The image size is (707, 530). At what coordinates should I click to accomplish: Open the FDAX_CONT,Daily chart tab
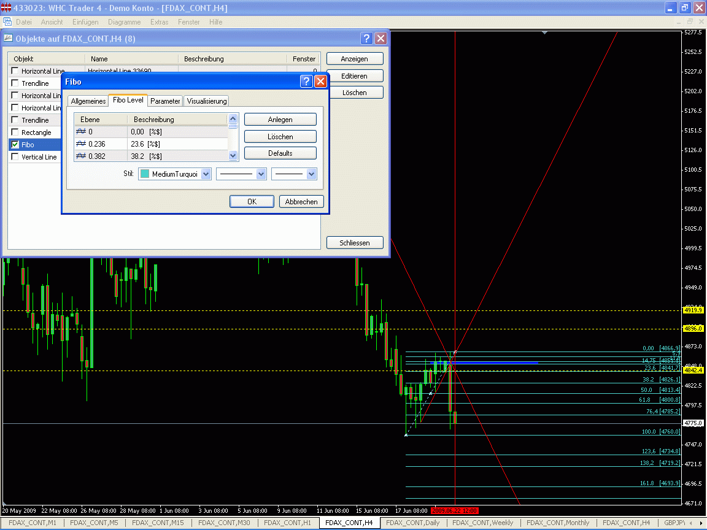point(412,523)
